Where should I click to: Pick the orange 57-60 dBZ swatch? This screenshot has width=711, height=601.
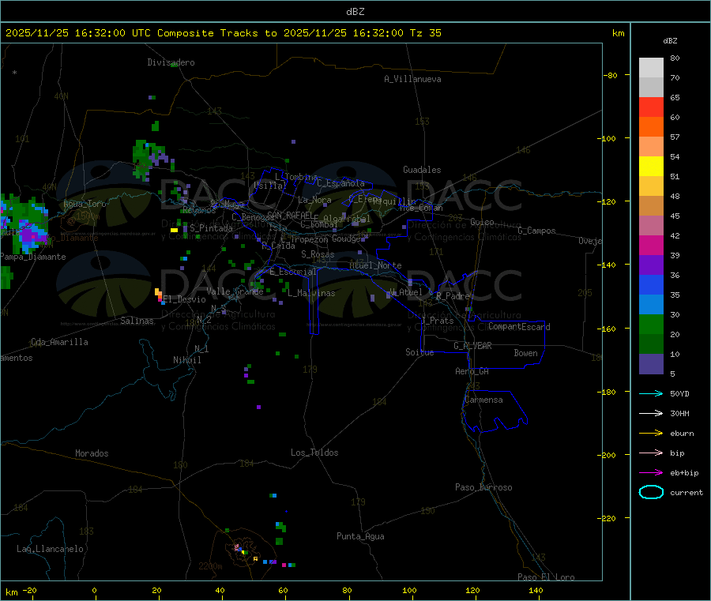tap(651, 127)
